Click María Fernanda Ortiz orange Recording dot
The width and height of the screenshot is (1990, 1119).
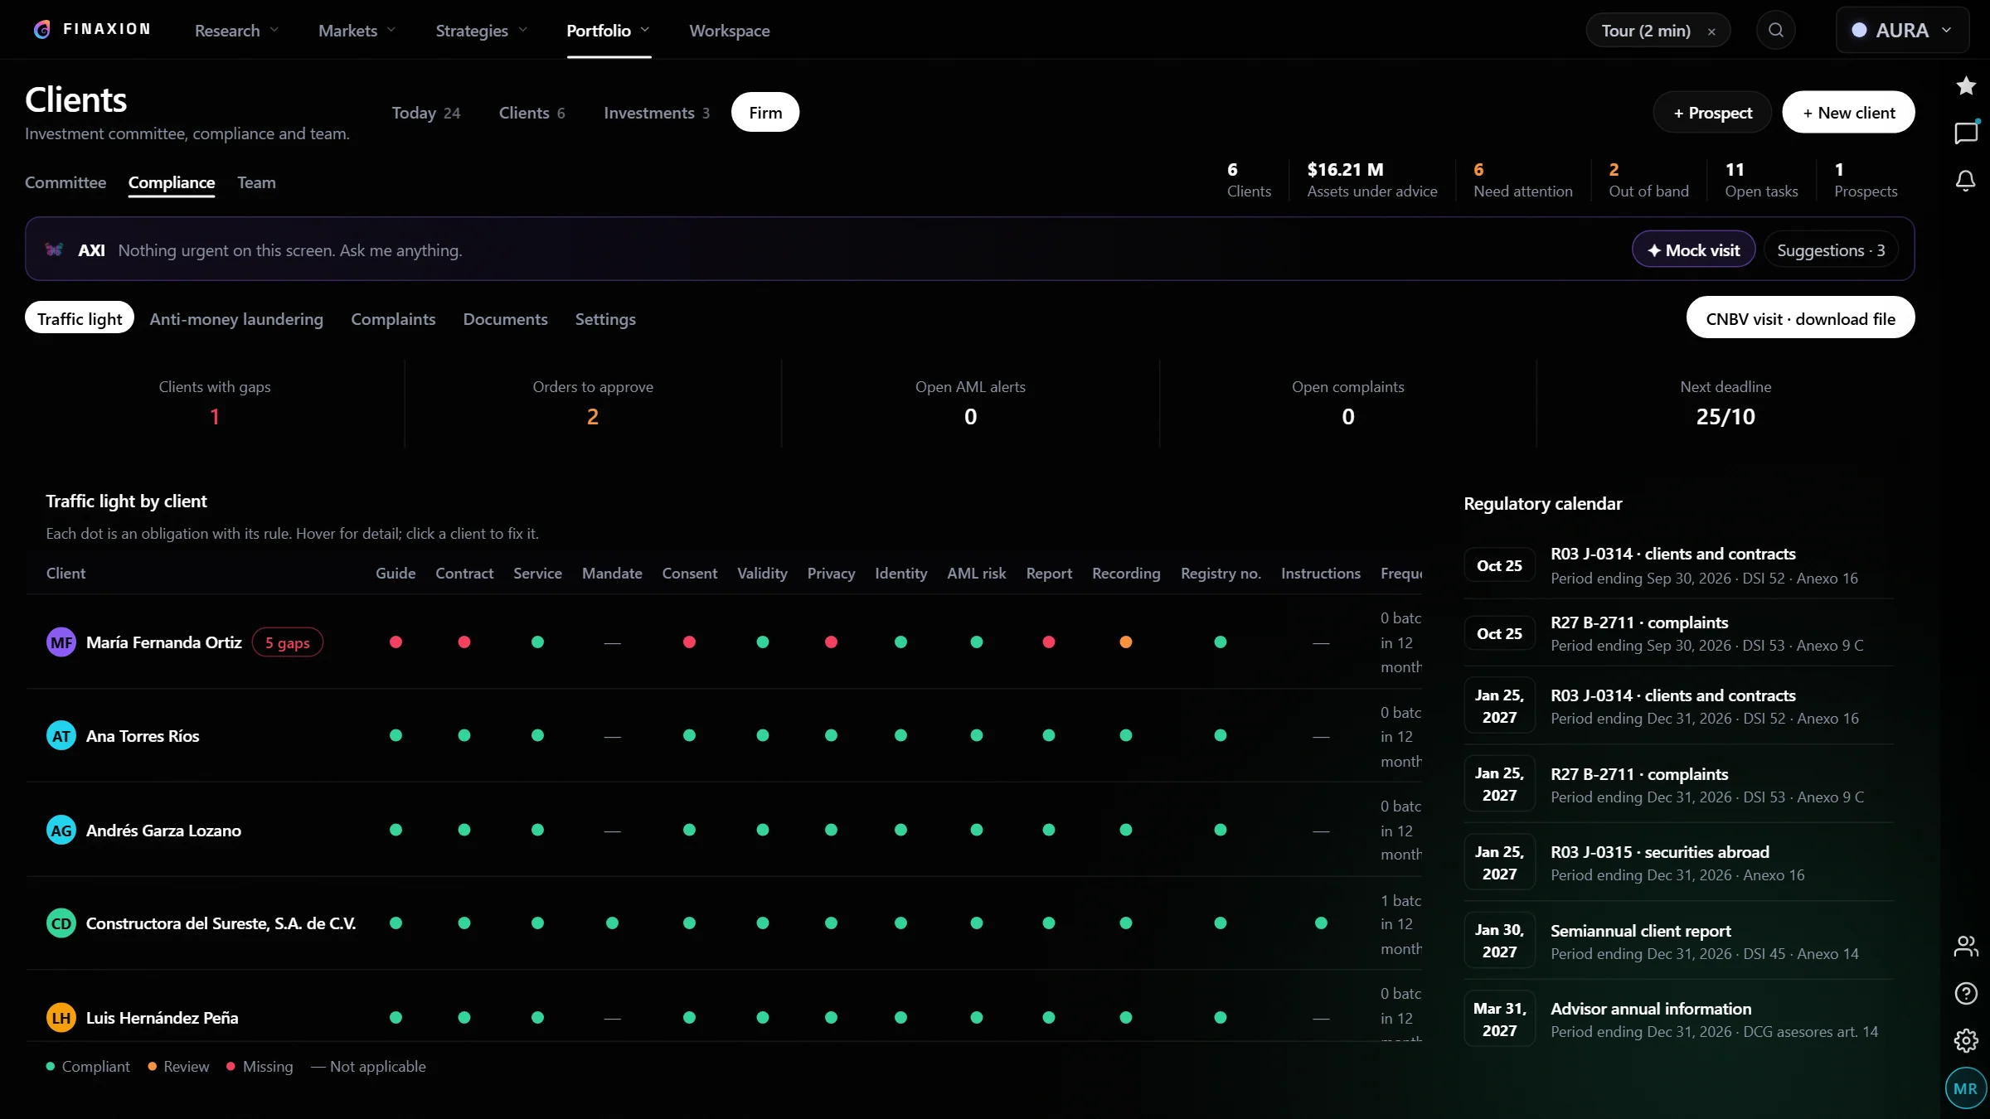1126,642
